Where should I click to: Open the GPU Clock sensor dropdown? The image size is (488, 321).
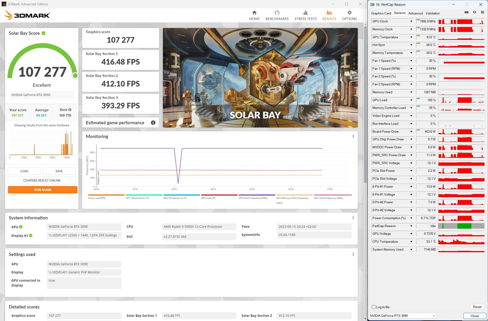[411, 21]
